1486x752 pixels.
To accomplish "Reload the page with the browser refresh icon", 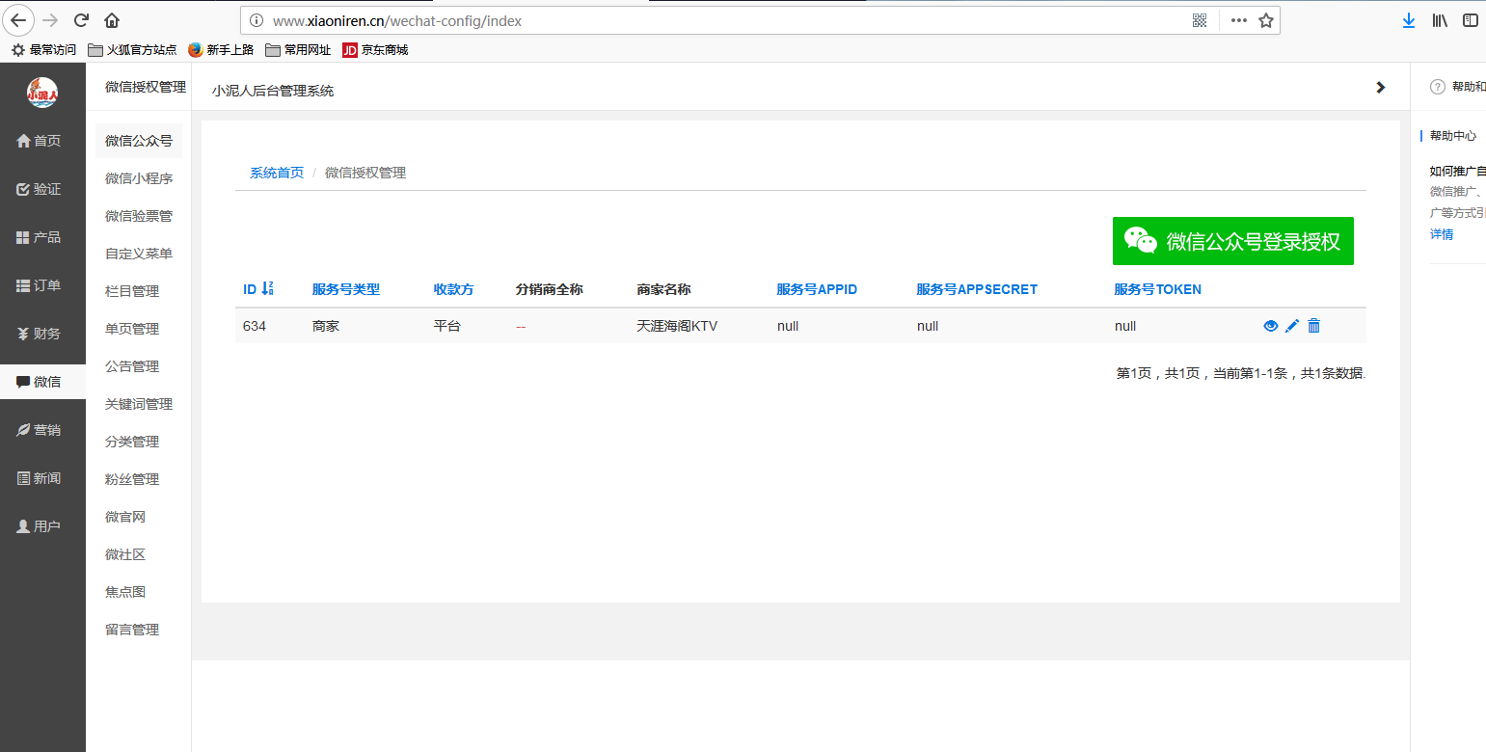I will (x=81, y=20).
